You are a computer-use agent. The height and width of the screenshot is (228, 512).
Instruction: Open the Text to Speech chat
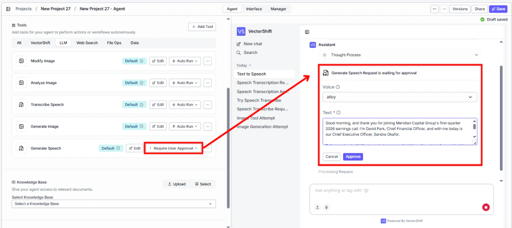[x=264, y=74]
